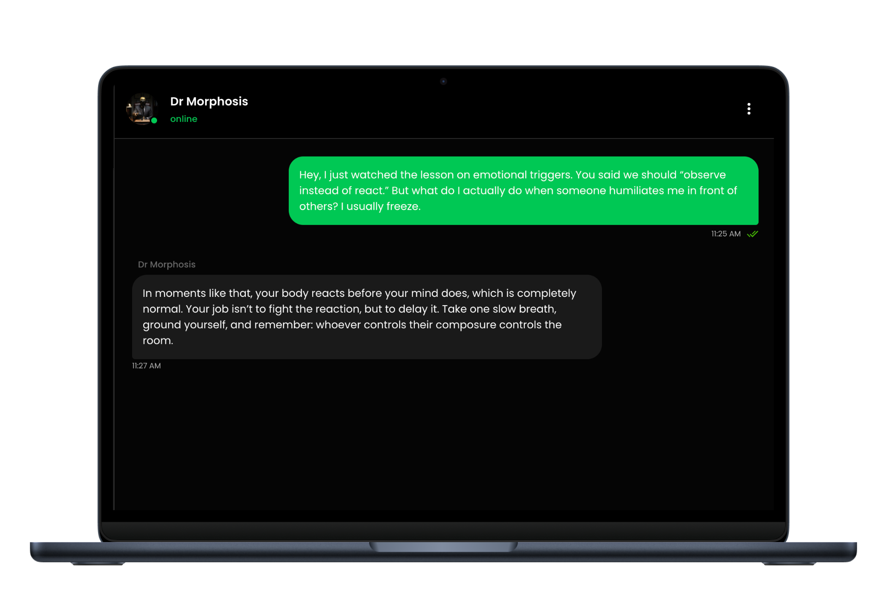Click the Dr Morphosis header name
887x591 pixels.
209,102
